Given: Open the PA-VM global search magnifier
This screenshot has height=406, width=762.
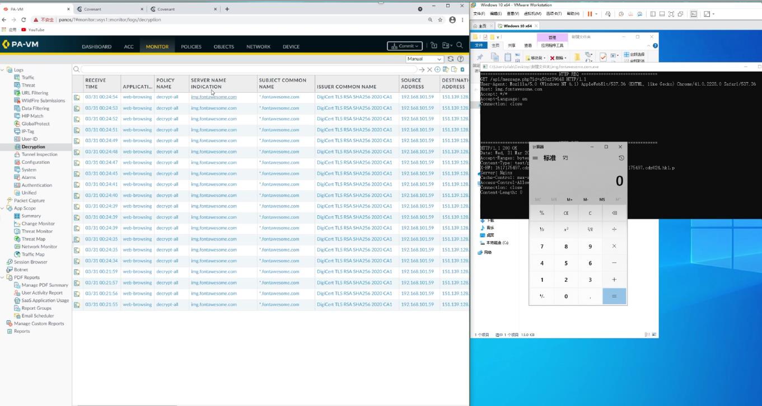Looking at the screenshot, I should click(x=460, y=46).
